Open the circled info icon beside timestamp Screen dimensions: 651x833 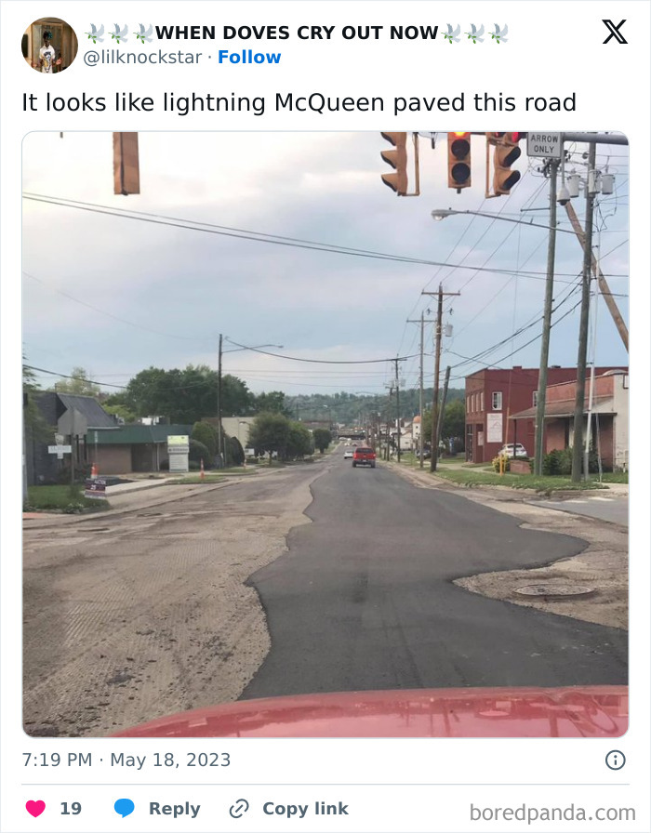click(x=616, y=760)
